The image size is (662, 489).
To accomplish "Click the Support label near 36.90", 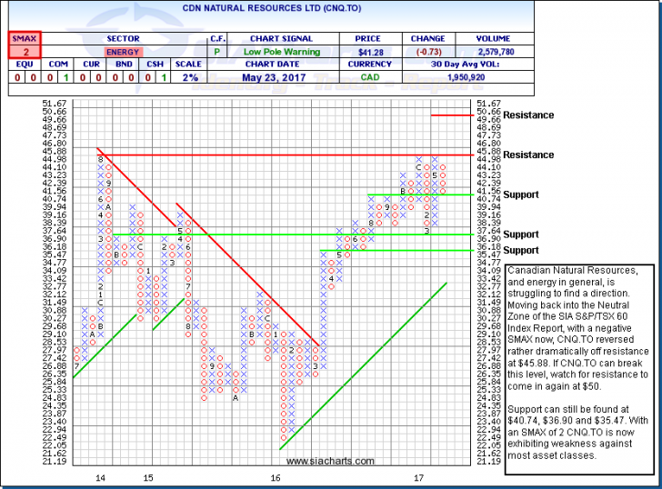I will [521, 235].
